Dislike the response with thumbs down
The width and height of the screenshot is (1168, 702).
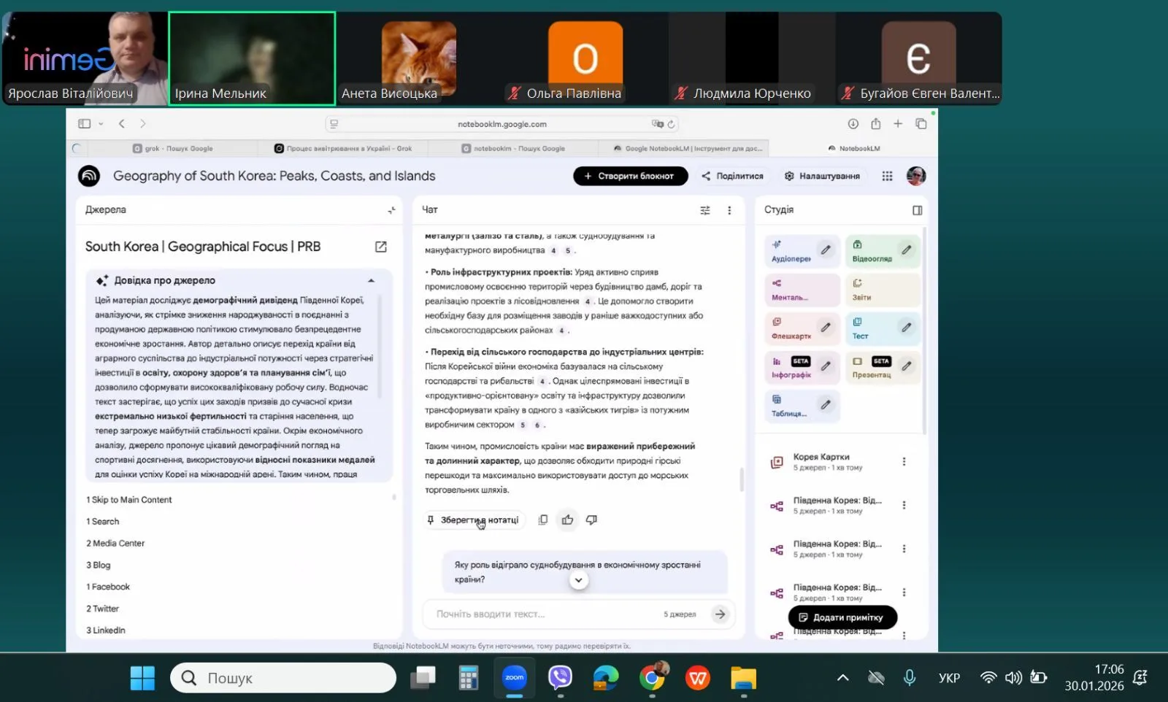coord(591,520)
